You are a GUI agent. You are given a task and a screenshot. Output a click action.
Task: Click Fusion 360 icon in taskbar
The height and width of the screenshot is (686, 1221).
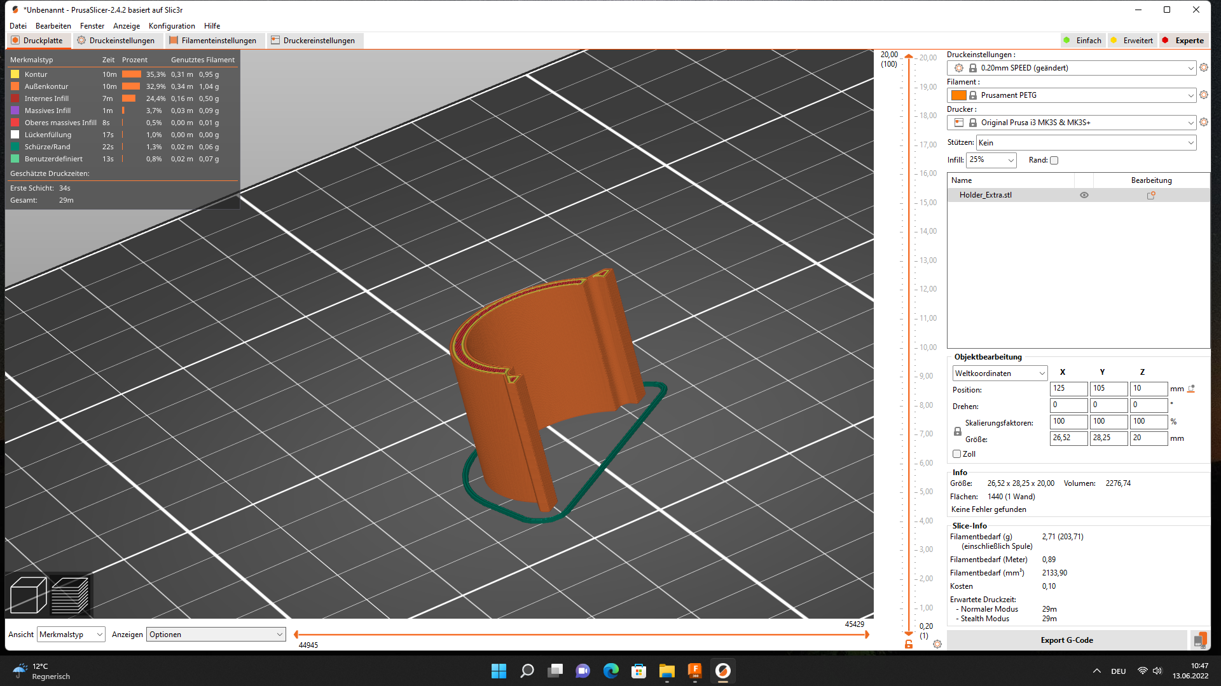695,671
